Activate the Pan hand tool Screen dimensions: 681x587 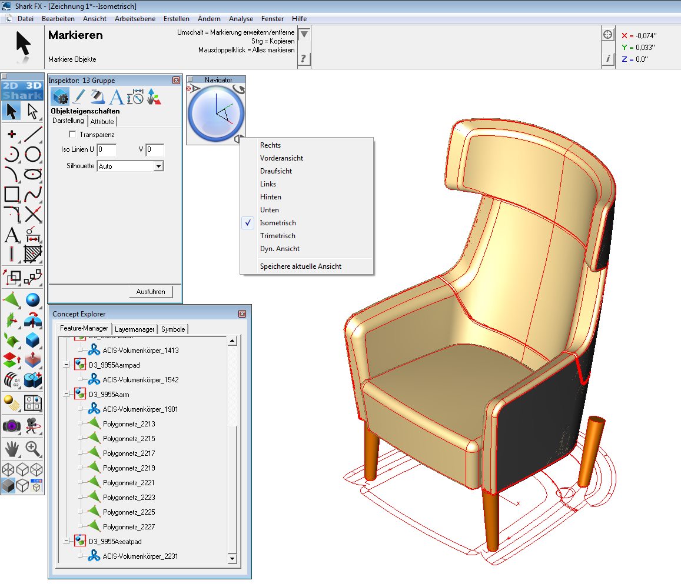(x=12, y=449)
